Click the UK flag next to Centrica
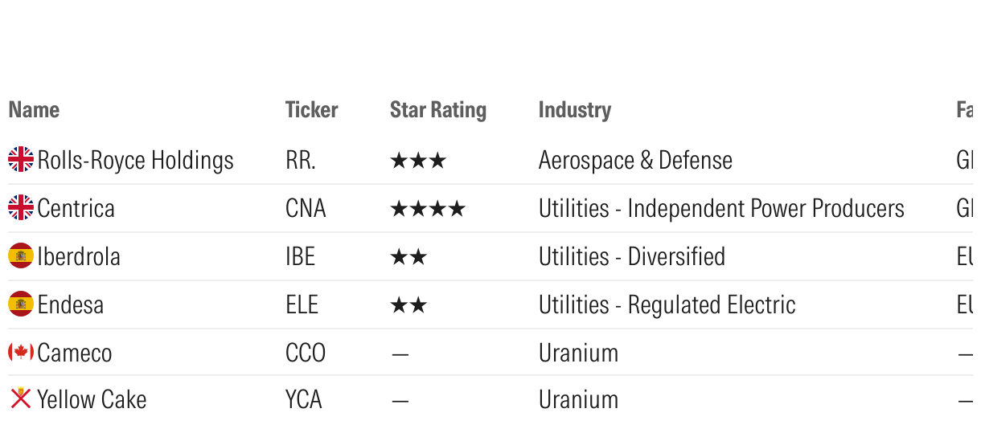The image size is (981, 429). [21, 208]
